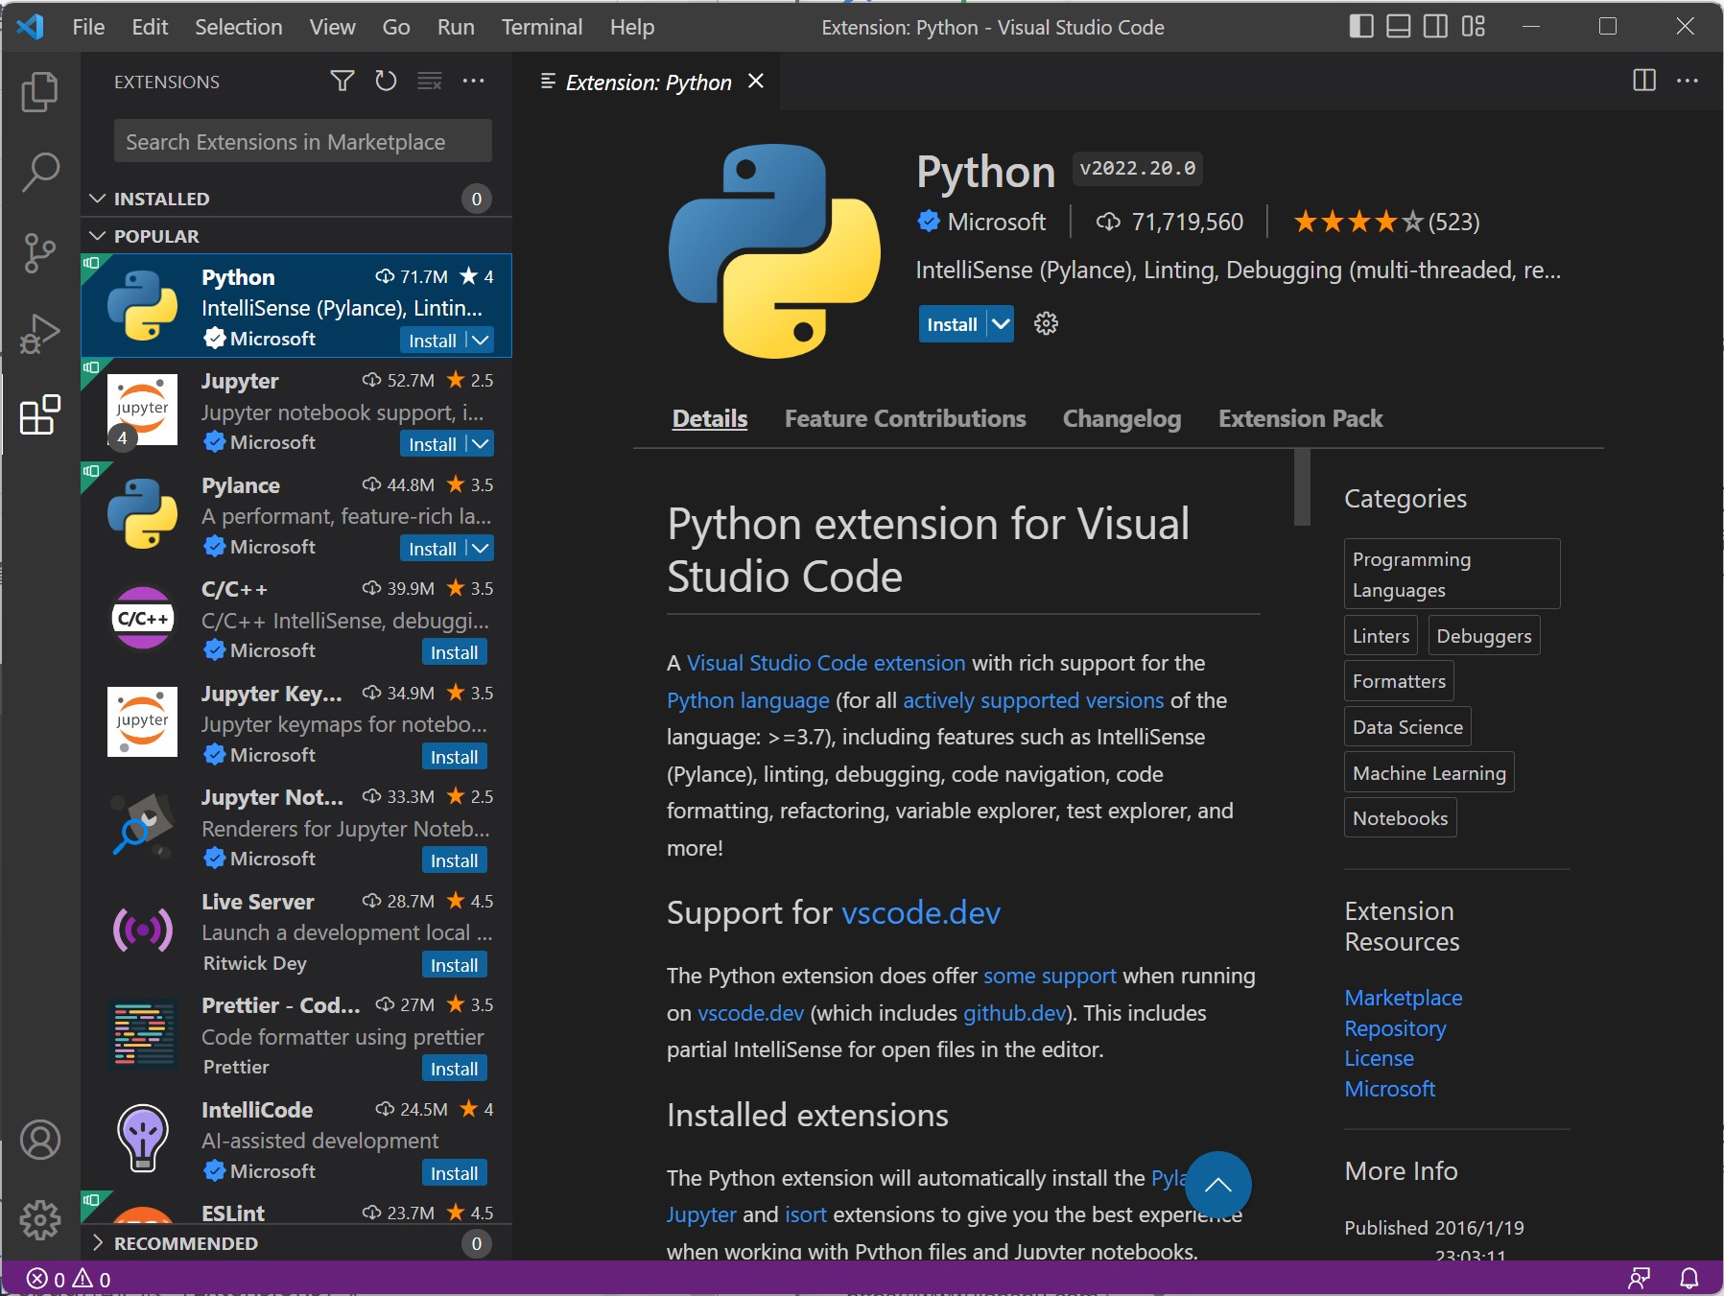This screenshot has width=1724, height=1296.
Task: Open the actively supported versions link
Action: [x=1033, y=700]
